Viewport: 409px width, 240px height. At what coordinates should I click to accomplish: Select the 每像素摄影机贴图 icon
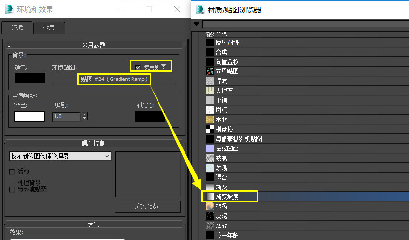[210, 139]
